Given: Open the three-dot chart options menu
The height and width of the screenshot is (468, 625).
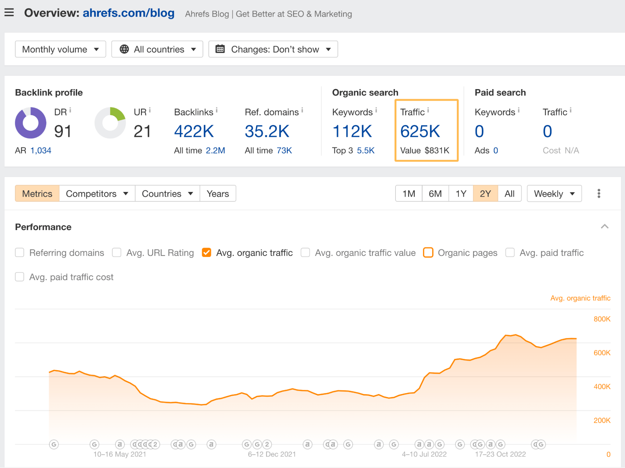Looking at the screenshot, I should [x=599, y=194].
